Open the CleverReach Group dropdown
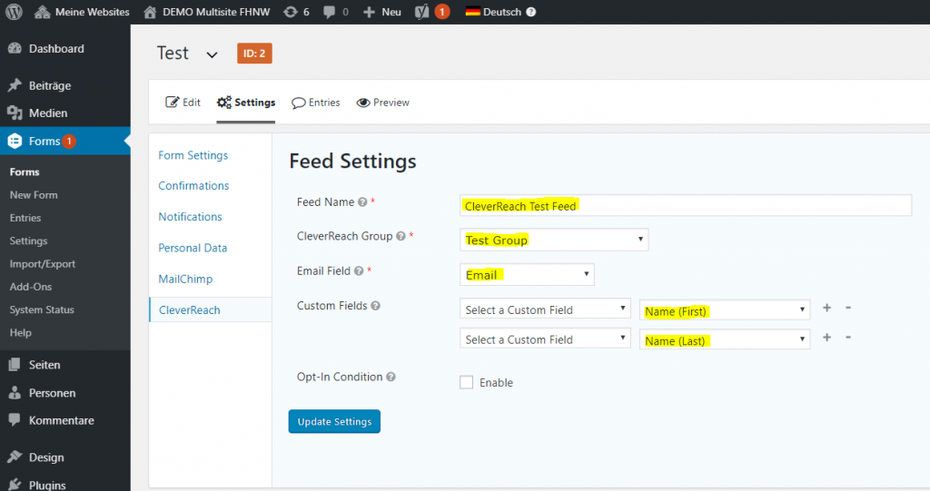 (x=554, y=240)
